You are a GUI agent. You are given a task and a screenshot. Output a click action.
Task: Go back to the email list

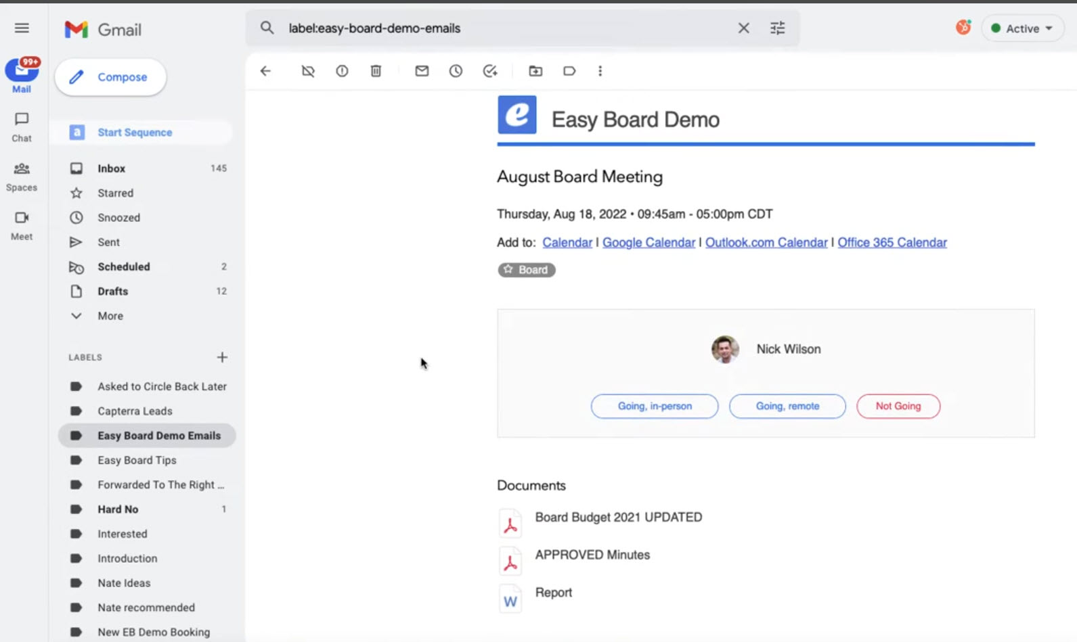click(x=265, y=71)
